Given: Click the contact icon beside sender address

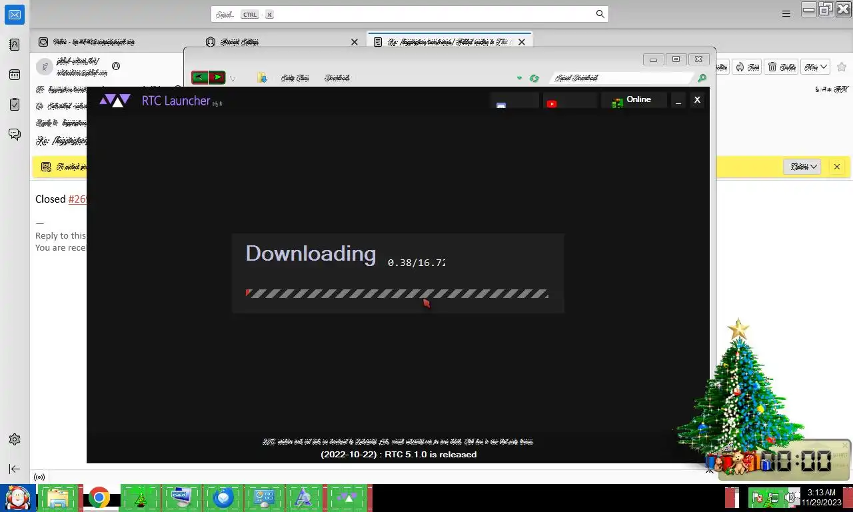Looking at the screenshot, I should [116, 66].
